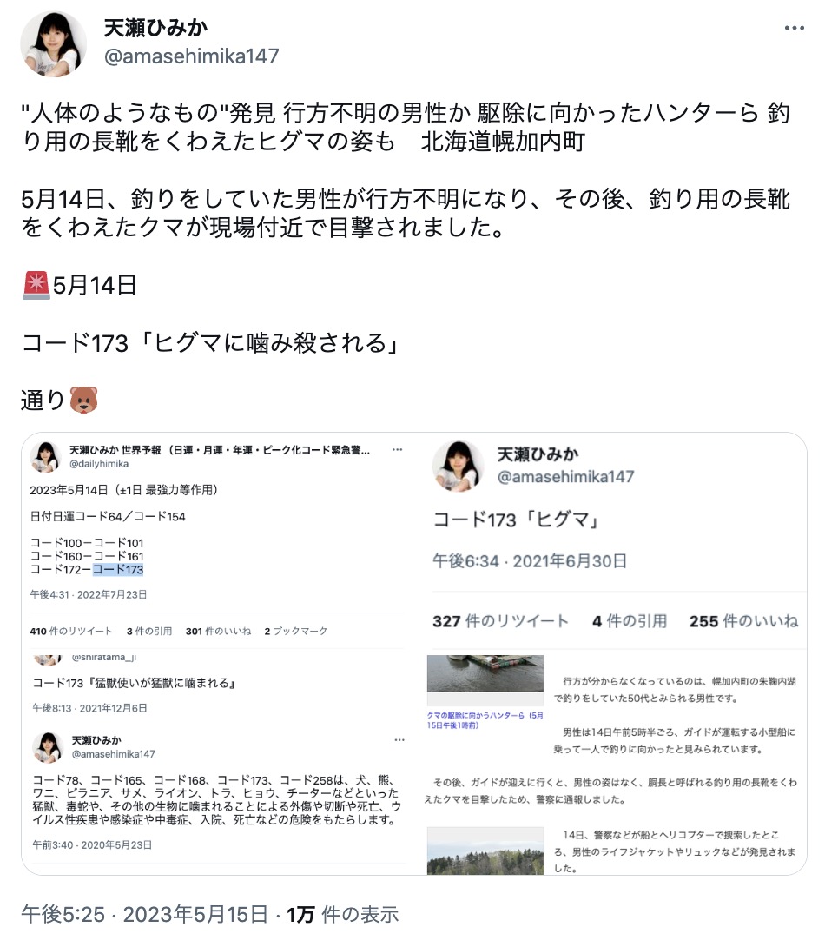Click the forest photo thumbnail at the bottom right

485,851
